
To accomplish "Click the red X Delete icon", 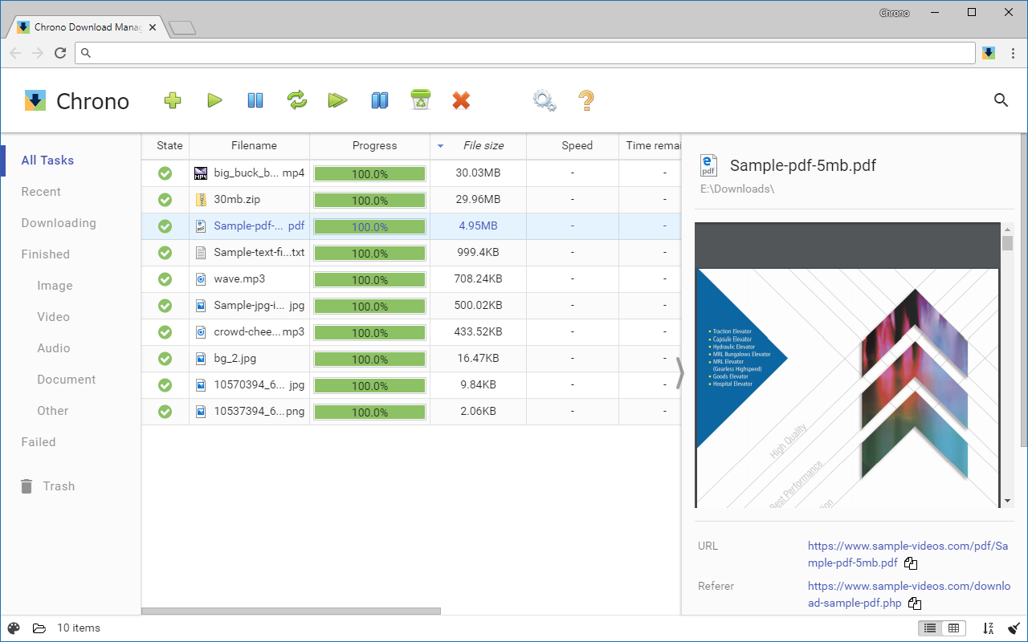I will click(461, 100).
